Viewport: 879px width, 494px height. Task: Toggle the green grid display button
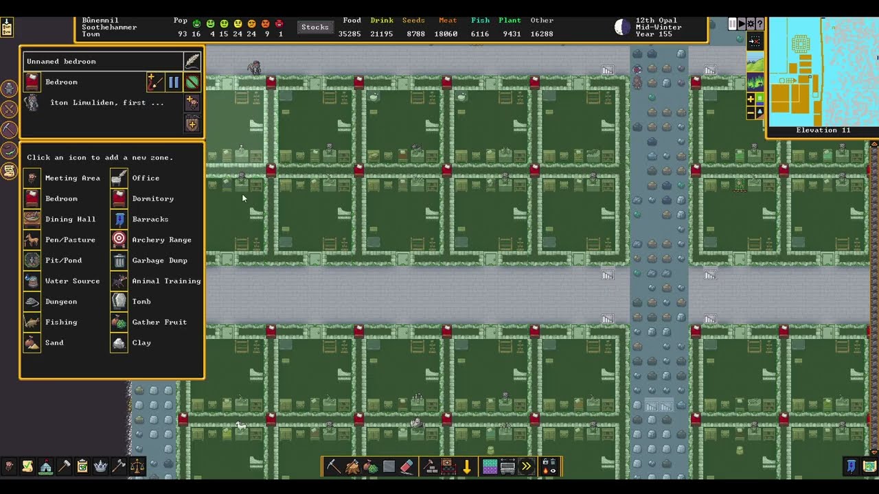coord(760,99)
